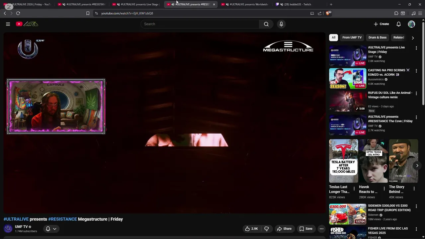Reload the page in the browser
Viewport: 425px width, 239px height.
pos(18,13)
